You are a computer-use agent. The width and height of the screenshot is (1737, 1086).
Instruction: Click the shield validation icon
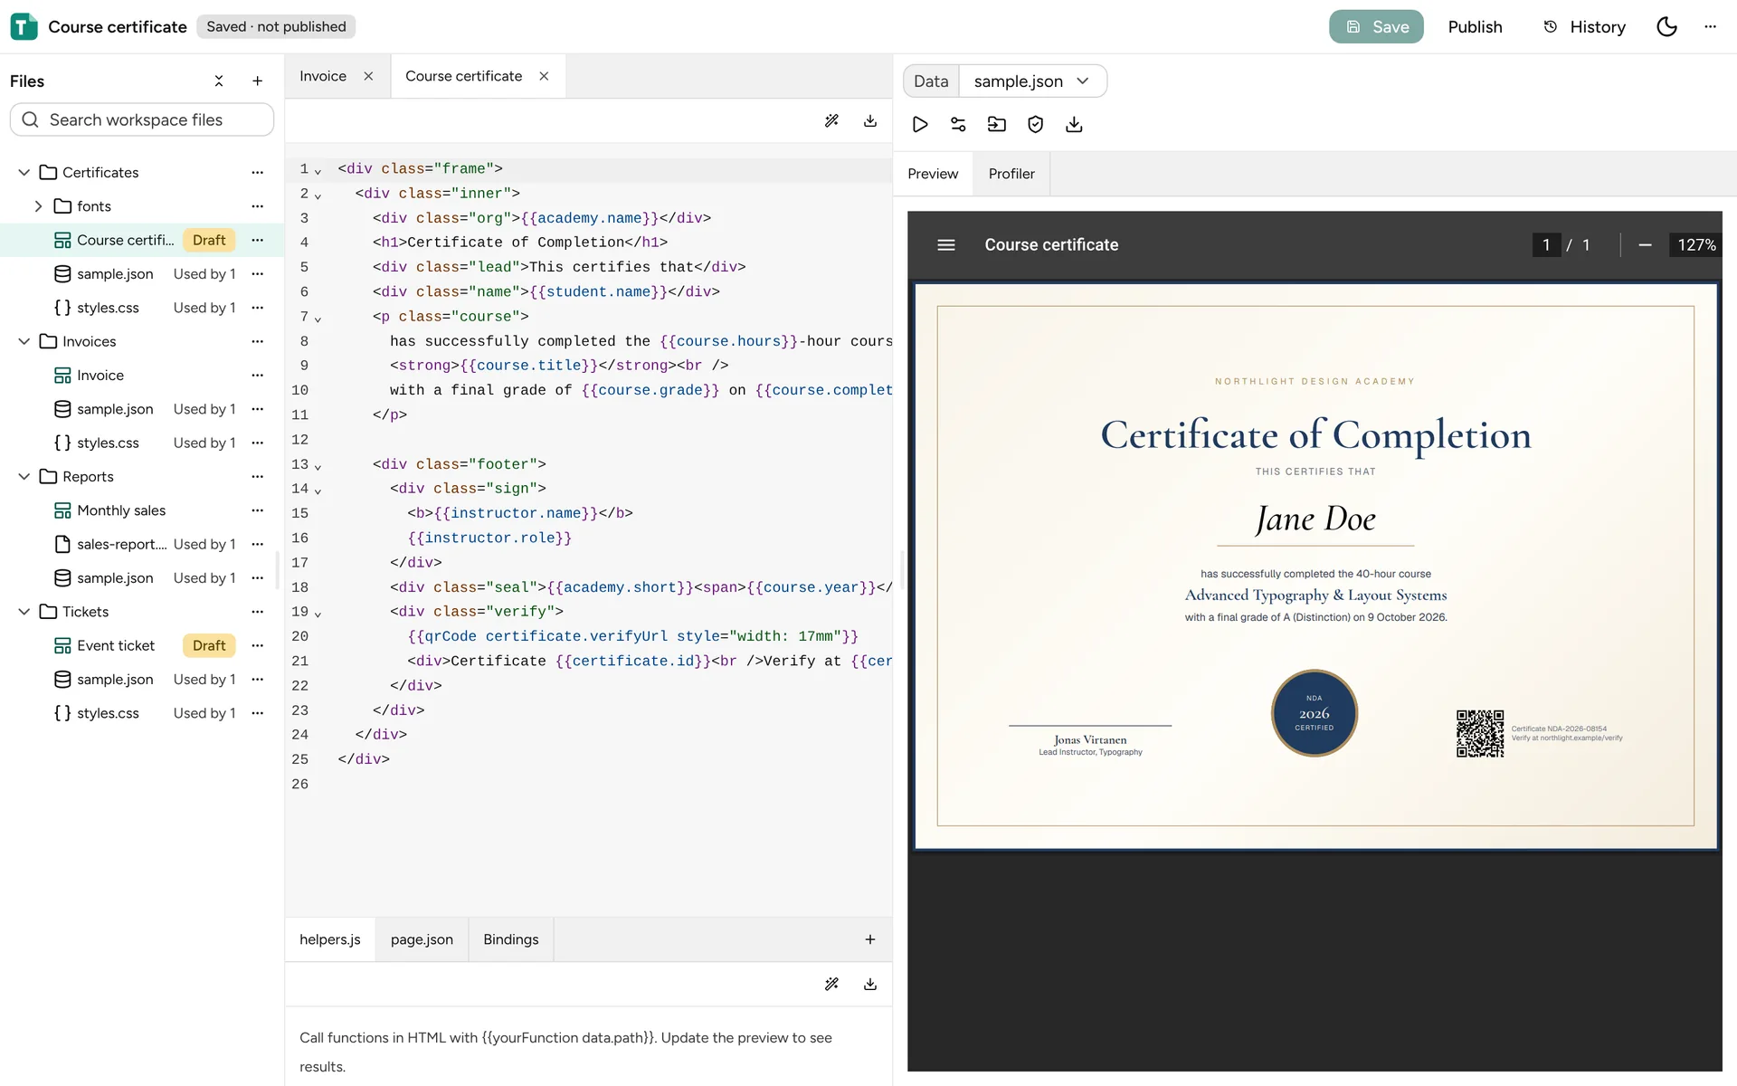click(1035, 125)
